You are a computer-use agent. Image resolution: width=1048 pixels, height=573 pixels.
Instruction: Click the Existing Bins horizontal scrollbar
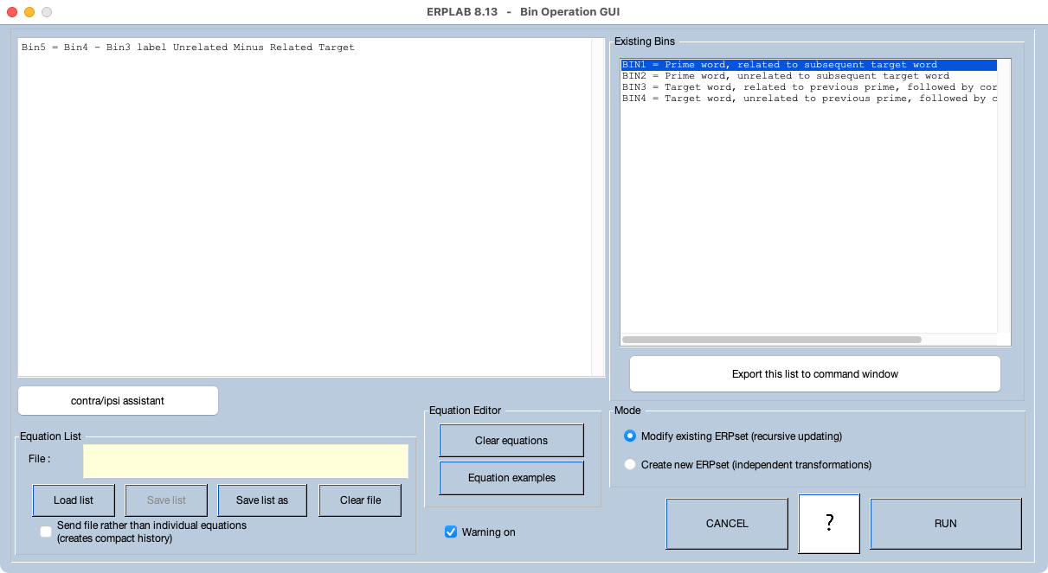771,340
